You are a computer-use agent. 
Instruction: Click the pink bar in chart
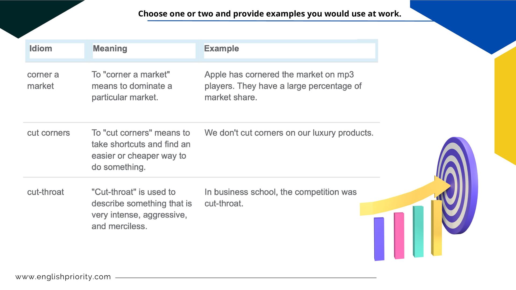(x=399, y=236)
